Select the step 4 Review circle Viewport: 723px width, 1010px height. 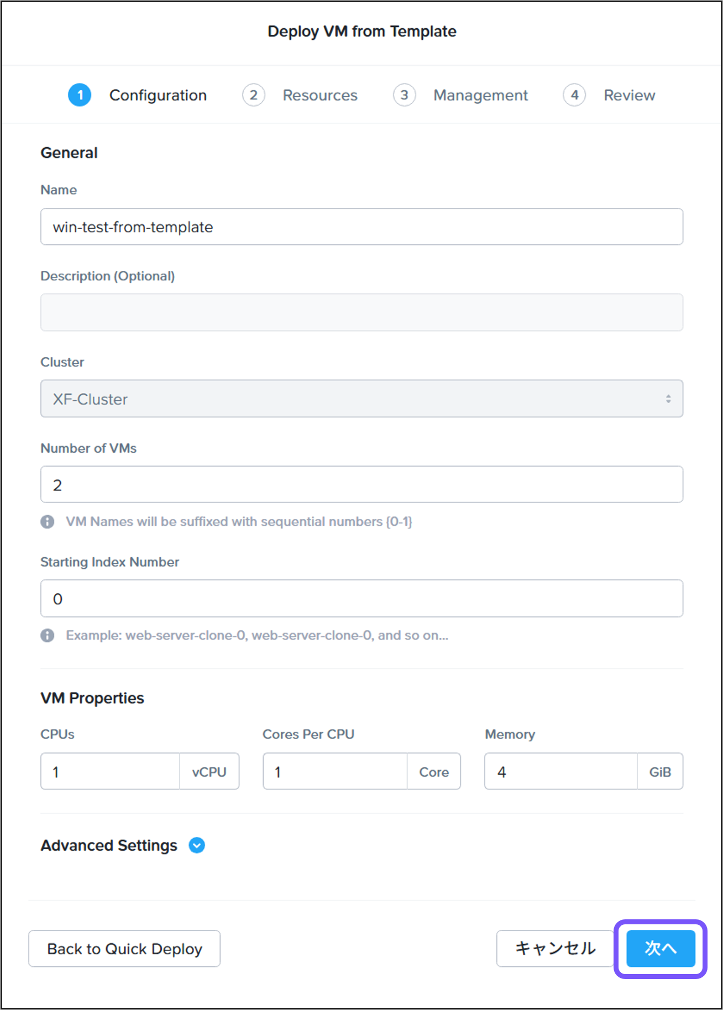click(574, 95)
